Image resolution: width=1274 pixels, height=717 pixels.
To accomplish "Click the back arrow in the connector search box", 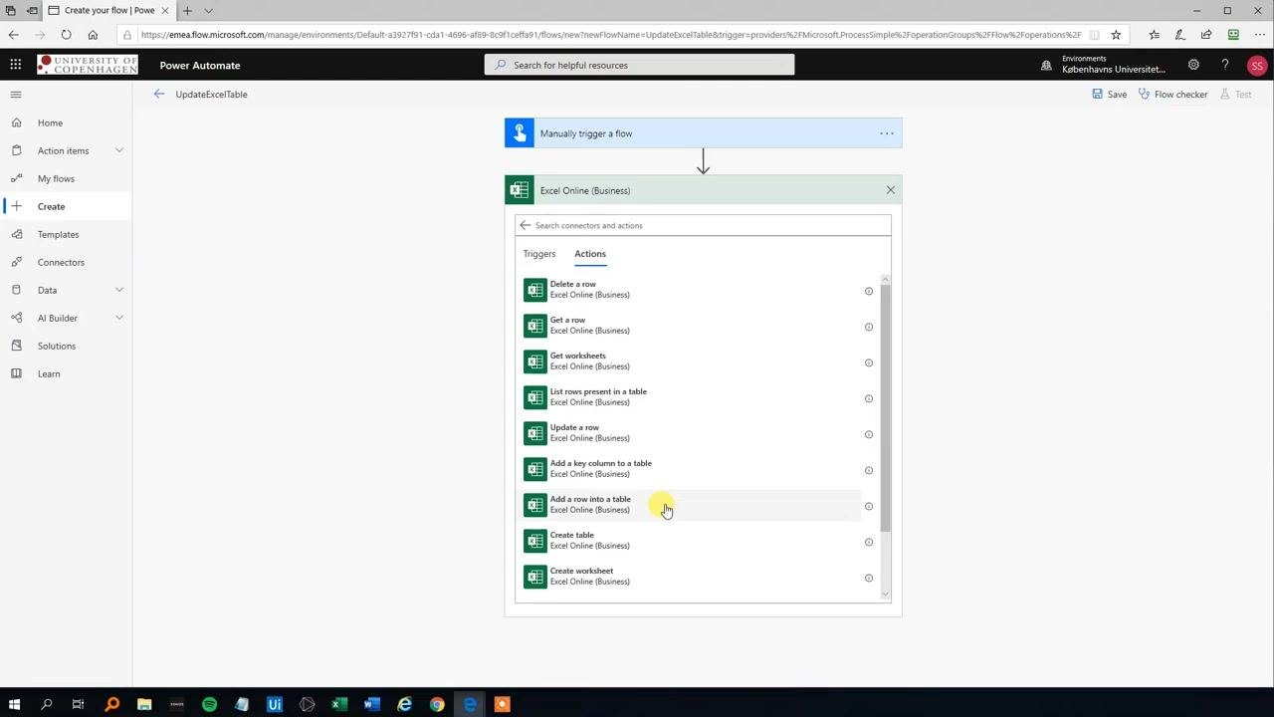I will click(x=526, y=225).
